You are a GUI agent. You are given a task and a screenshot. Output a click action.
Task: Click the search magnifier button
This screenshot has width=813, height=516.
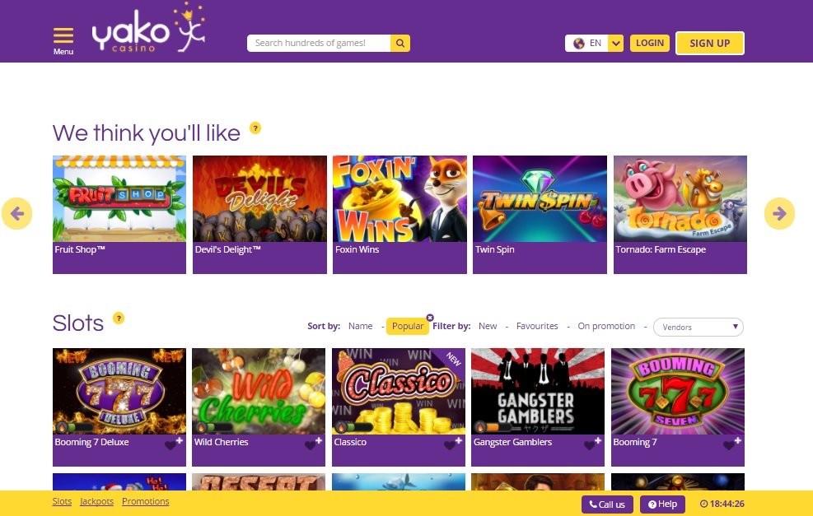click(x=400, y=43)
